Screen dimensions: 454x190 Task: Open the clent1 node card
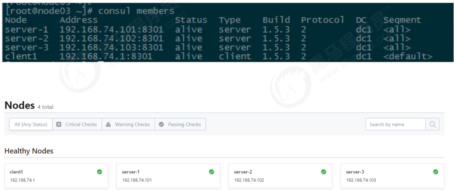[56, 176]
